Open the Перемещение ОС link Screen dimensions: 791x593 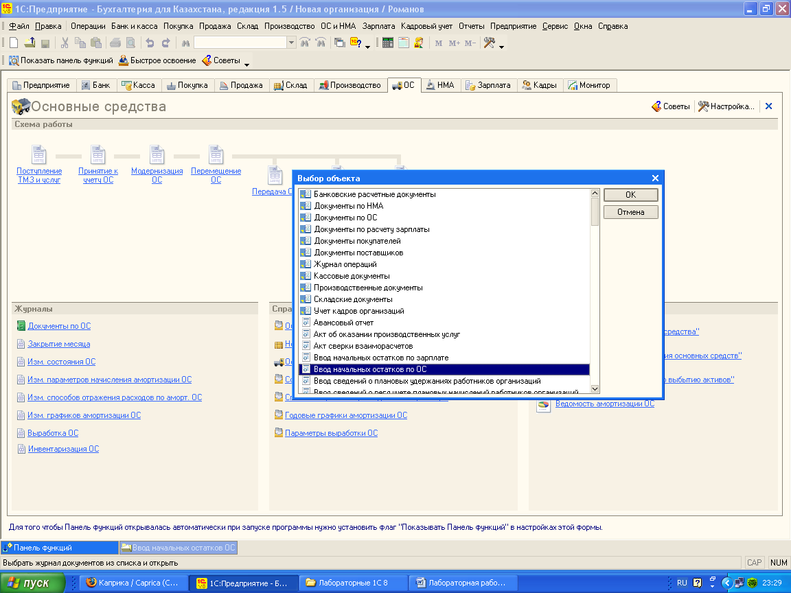point(216,176)
